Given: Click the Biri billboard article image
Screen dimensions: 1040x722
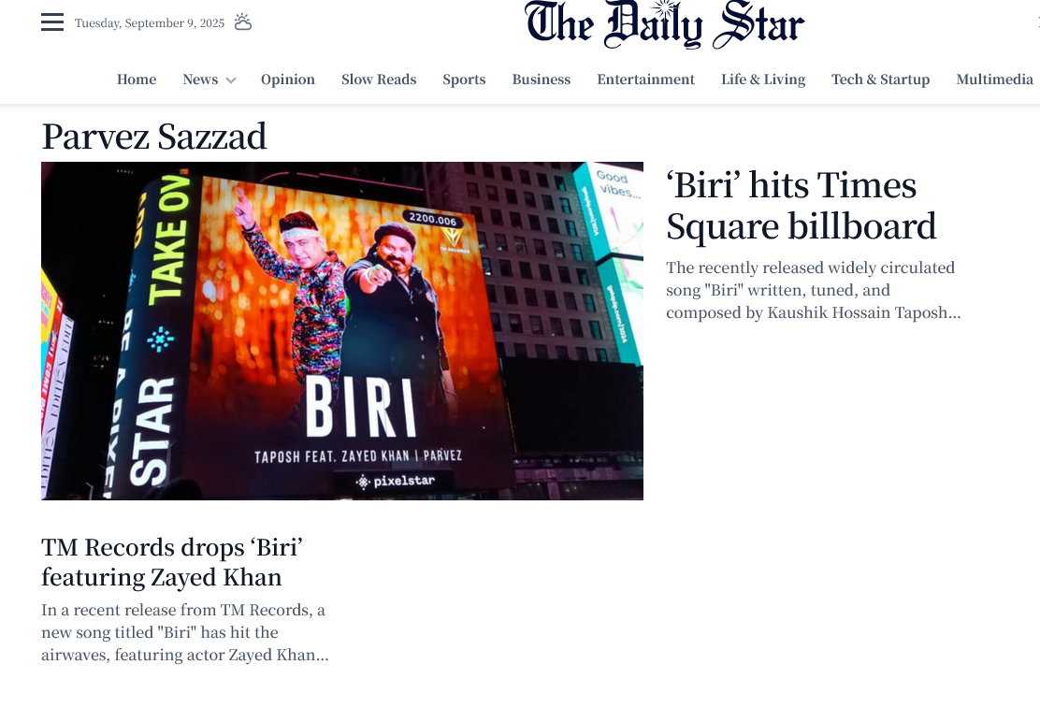Looking at the screenshot, I should 342,330.
